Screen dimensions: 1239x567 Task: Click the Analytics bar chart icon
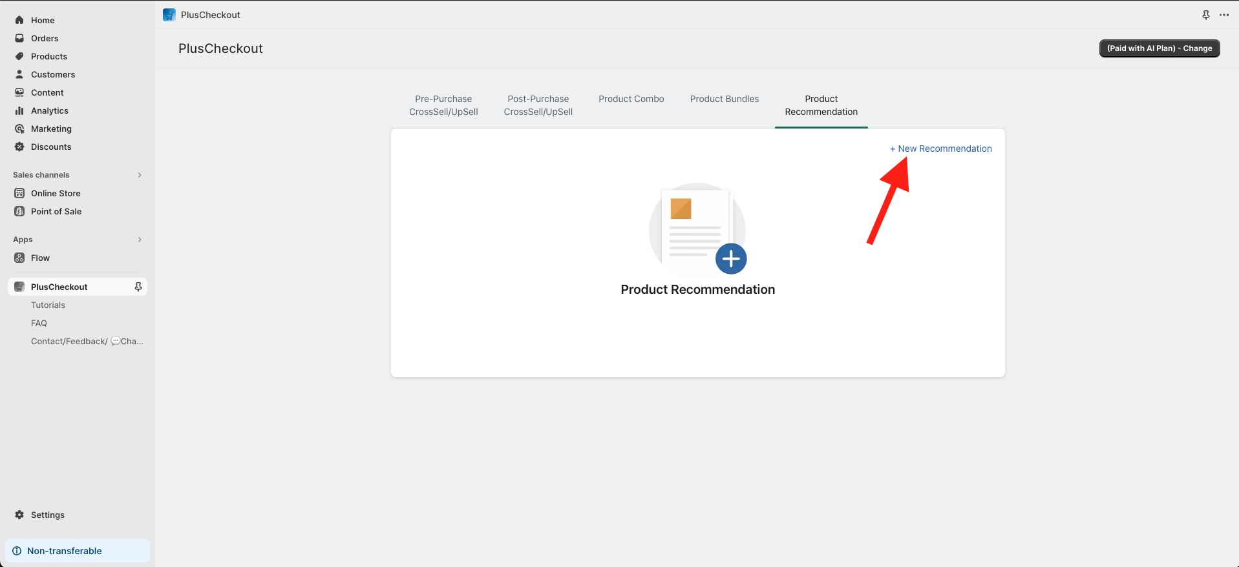(x=19, y=110)
